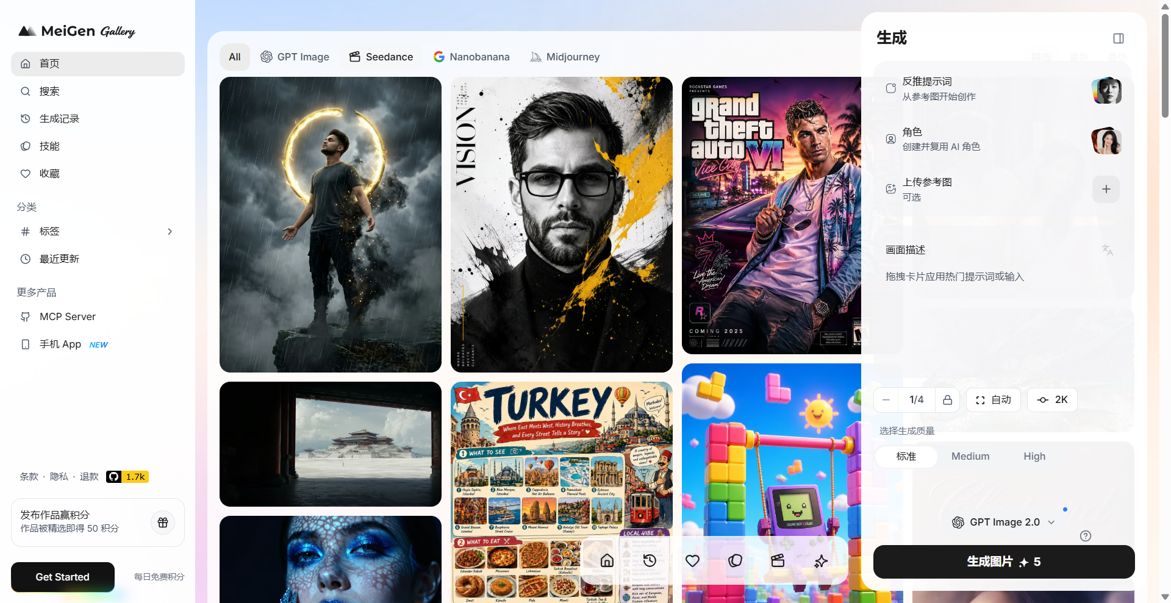Go to 首页 in the sidebar

pyautogui.click(x=98, y=64)
